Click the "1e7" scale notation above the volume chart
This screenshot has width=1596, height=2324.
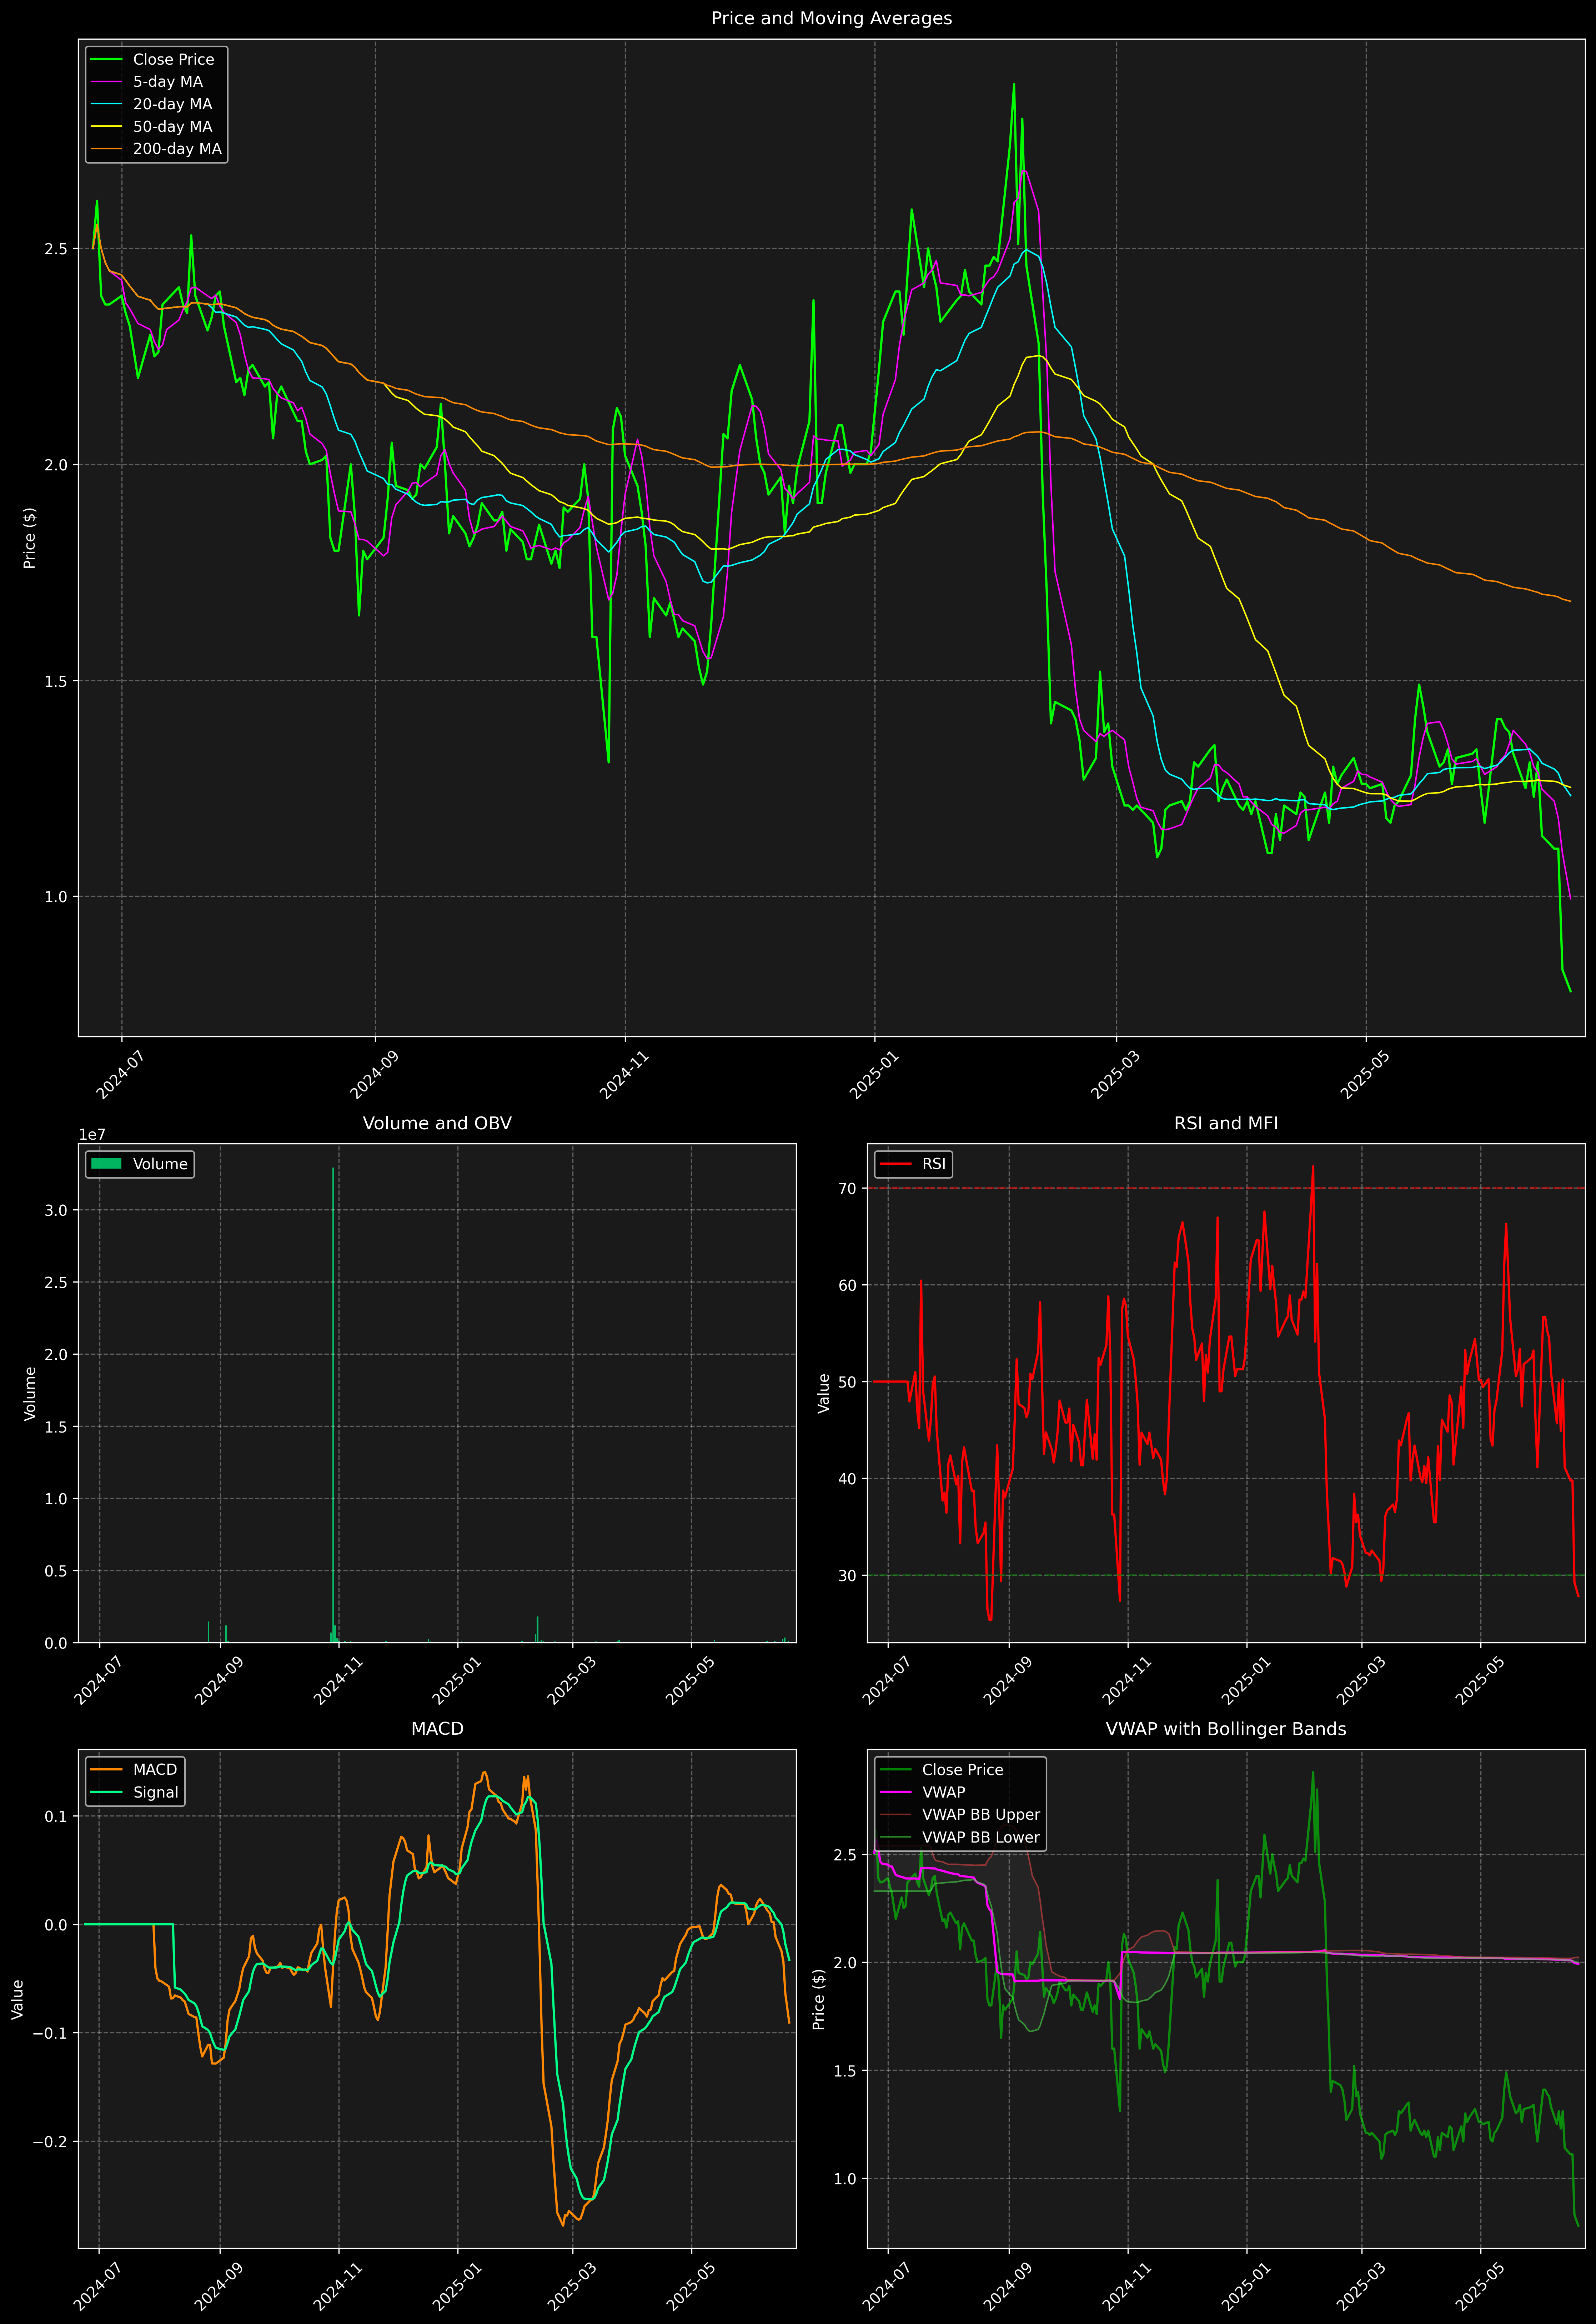pos(92,1135)
